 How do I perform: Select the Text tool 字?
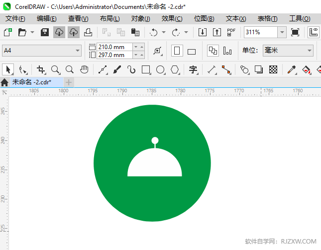pos(193,69)
